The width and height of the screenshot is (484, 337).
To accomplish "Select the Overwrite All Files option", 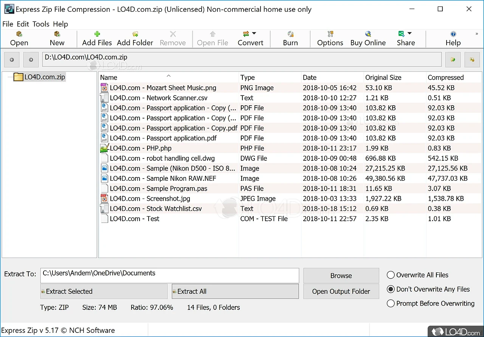I will point(391,275).
